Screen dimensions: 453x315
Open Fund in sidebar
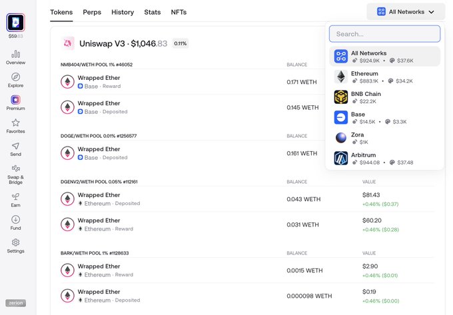(x=15, y=223)
